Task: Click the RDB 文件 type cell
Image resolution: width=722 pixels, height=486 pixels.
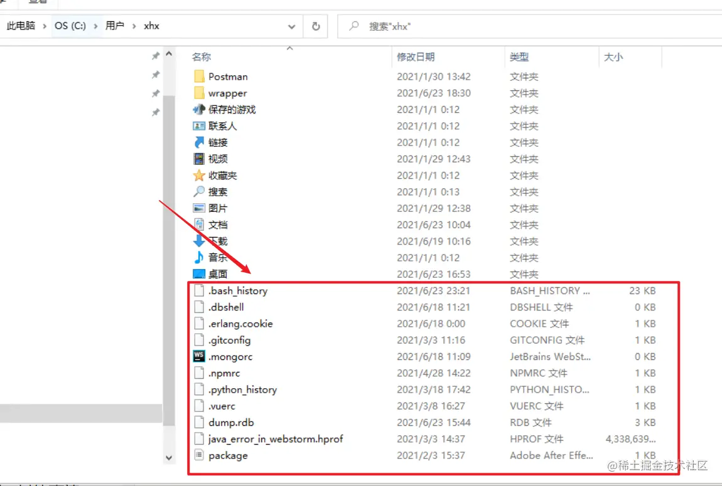Action: tap(531, 423)
